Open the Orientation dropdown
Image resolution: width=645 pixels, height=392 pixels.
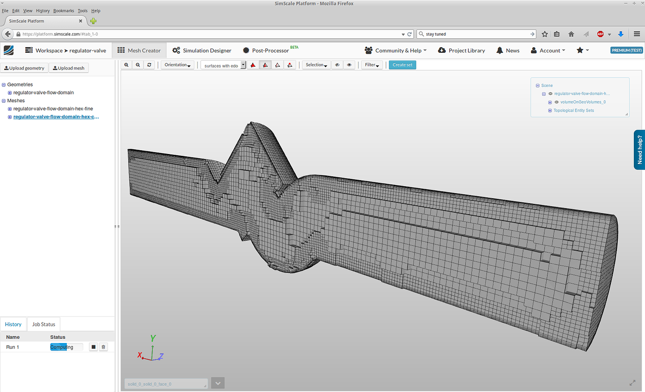click(x=177, y=65)
